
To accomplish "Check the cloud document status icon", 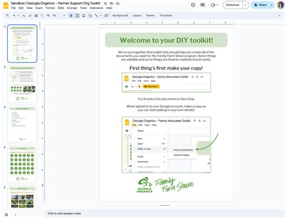I will [x=118, y=4].
